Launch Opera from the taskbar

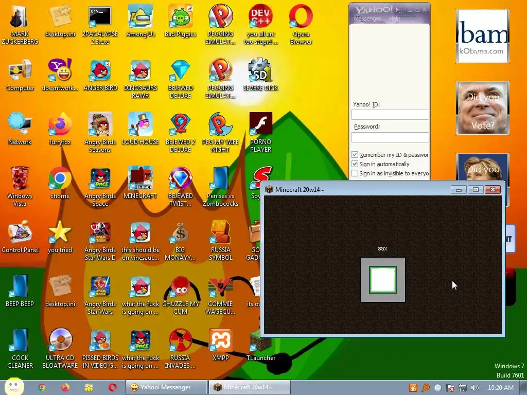click(x=113, y=387)
